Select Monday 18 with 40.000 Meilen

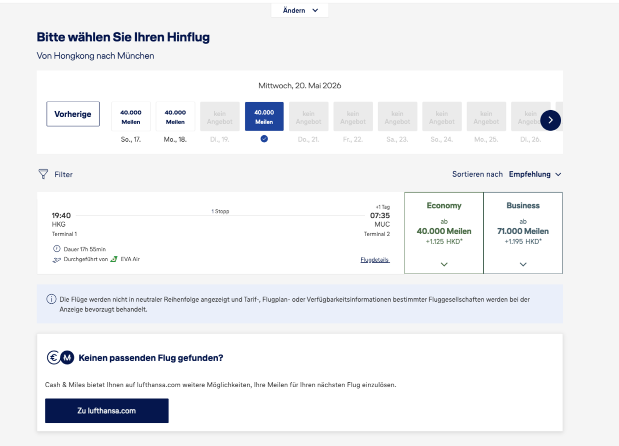pyautogui.click(x=175, y=117)
